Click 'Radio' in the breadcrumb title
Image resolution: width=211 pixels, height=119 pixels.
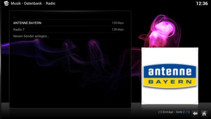[x=50, y=3]
